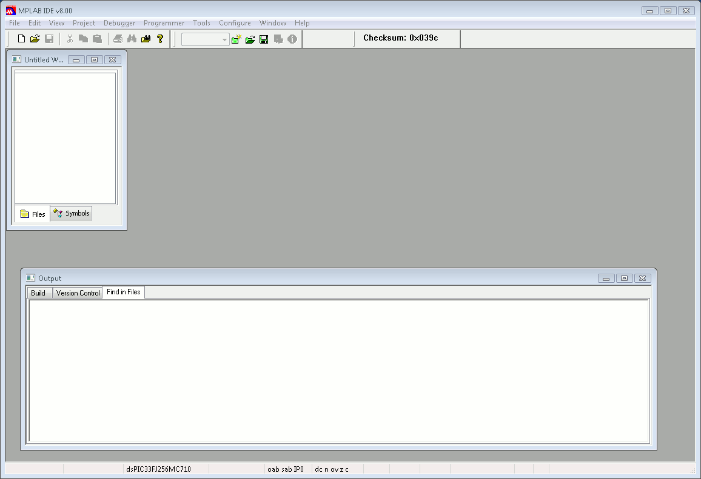
Task: Select the Build tab in Output
Action: (39, 293)
